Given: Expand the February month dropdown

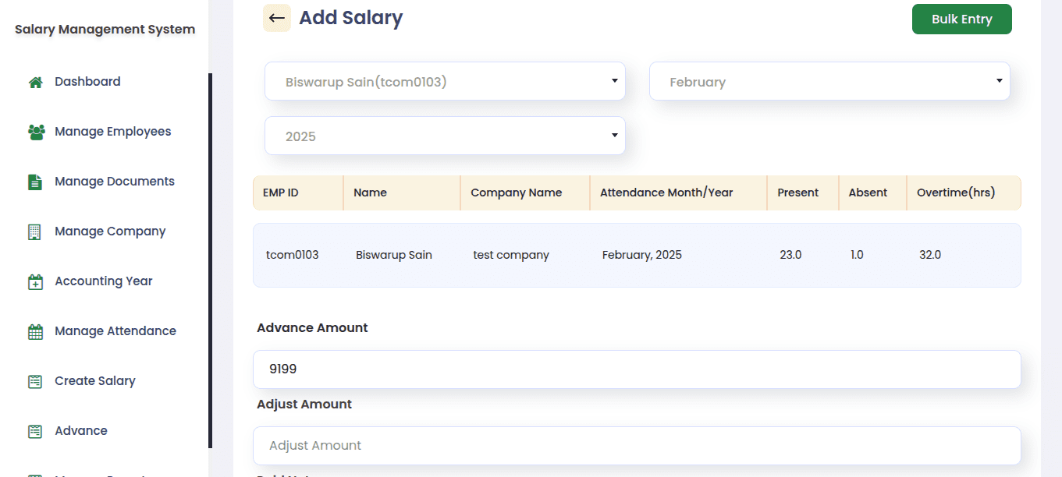Looking at the screenshot, I should (829, 82).
